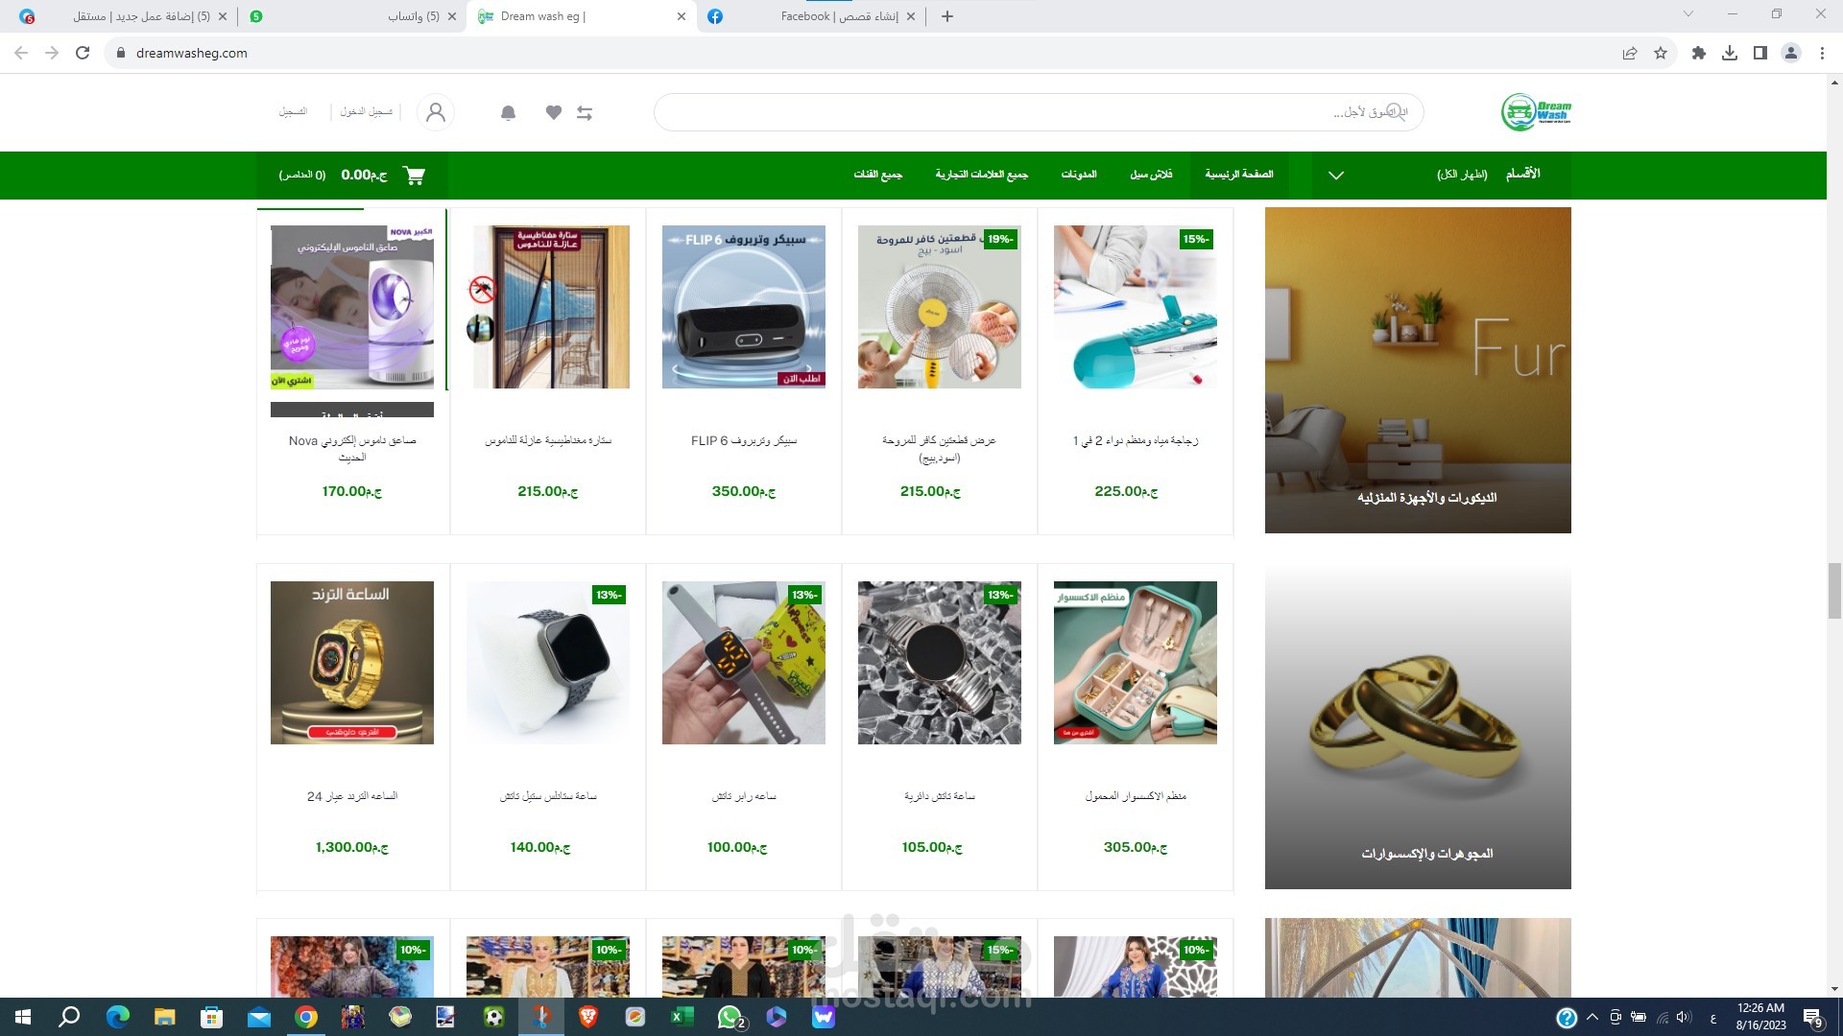1843x1036 pixels.
Task: Open the round watch product image
Action: (x=940, y=663)
